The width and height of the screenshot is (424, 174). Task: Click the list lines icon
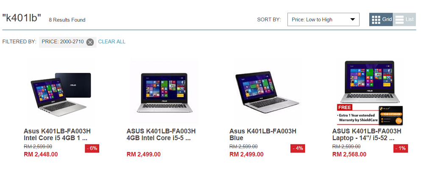[399, 20]
